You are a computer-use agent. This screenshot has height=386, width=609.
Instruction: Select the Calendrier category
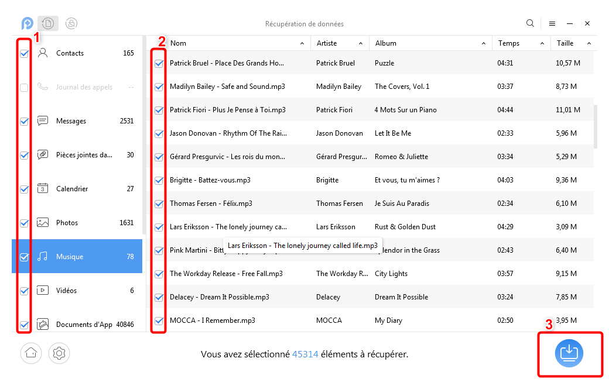point(72,189)
